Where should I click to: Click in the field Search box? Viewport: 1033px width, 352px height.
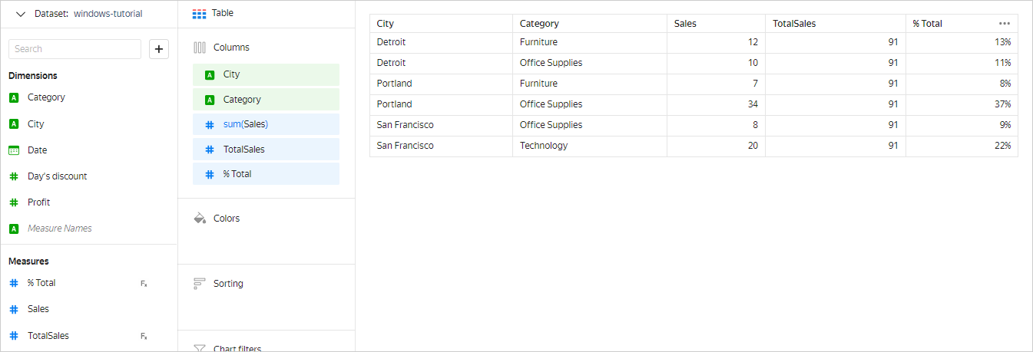click(74, 49)
